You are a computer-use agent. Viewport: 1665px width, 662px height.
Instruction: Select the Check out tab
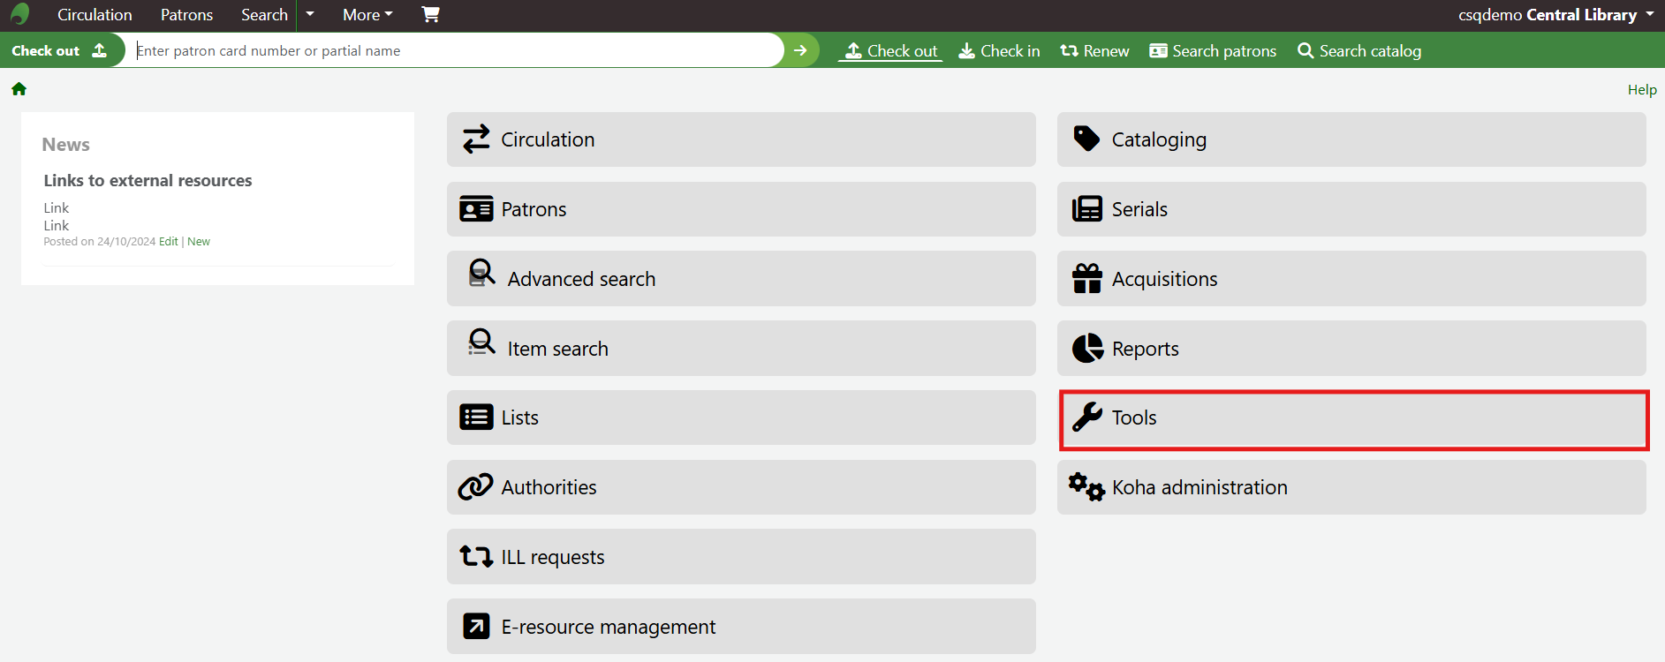coord(890,50)
